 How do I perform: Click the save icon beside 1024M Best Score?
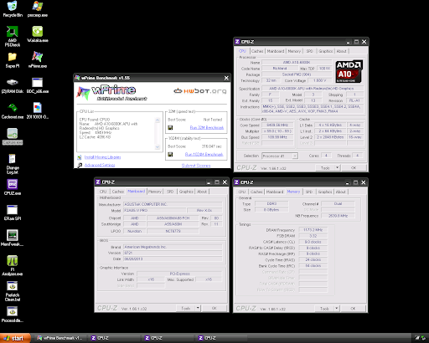170,154
